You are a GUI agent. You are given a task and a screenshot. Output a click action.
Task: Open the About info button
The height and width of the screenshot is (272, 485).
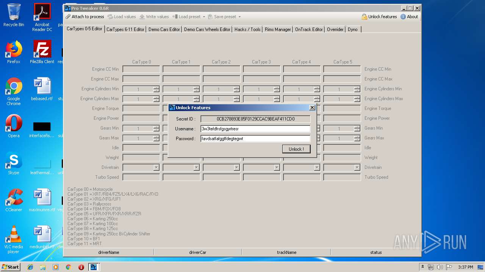[x=409, y=17]
